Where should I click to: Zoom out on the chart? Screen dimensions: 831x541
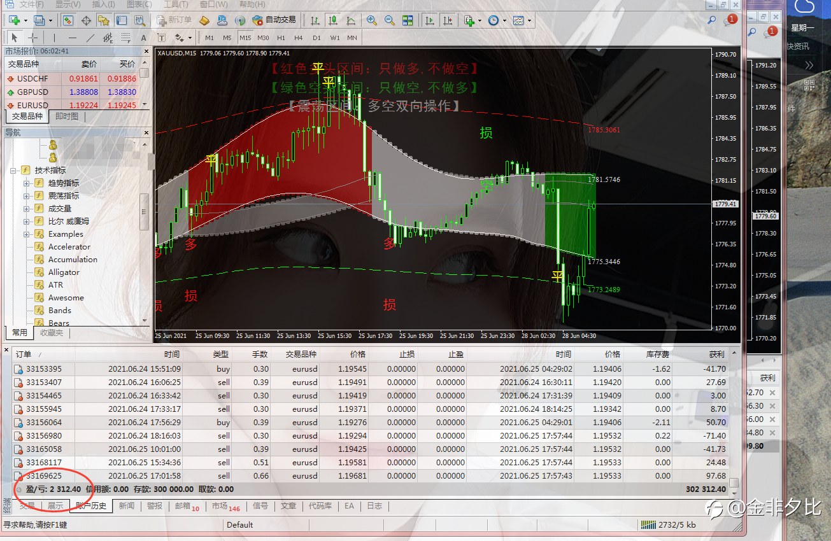coord(389,20)
